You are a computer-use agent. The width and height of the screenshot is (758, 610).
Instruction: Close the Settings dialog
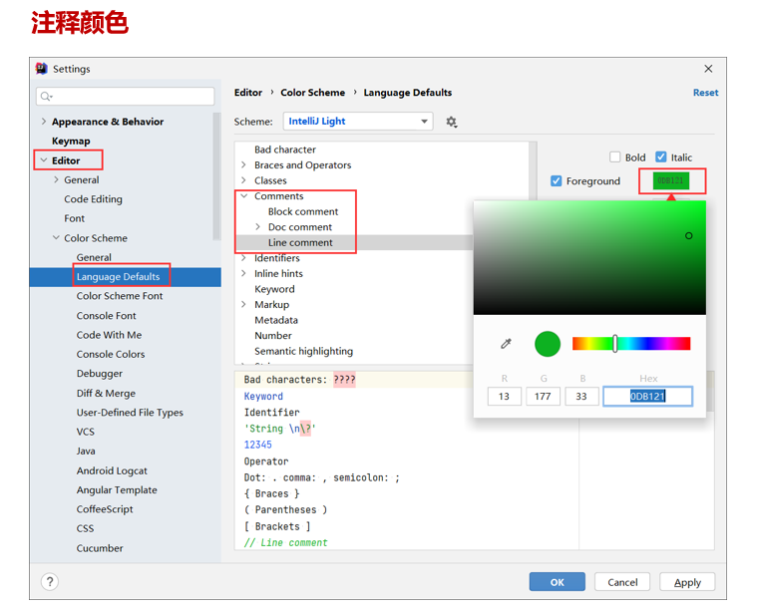click(x=708, y=69)
